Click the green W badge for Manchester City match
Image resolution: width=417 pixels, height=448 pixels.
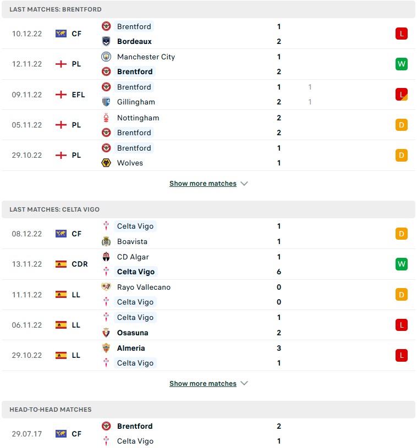tap(402, 64)
